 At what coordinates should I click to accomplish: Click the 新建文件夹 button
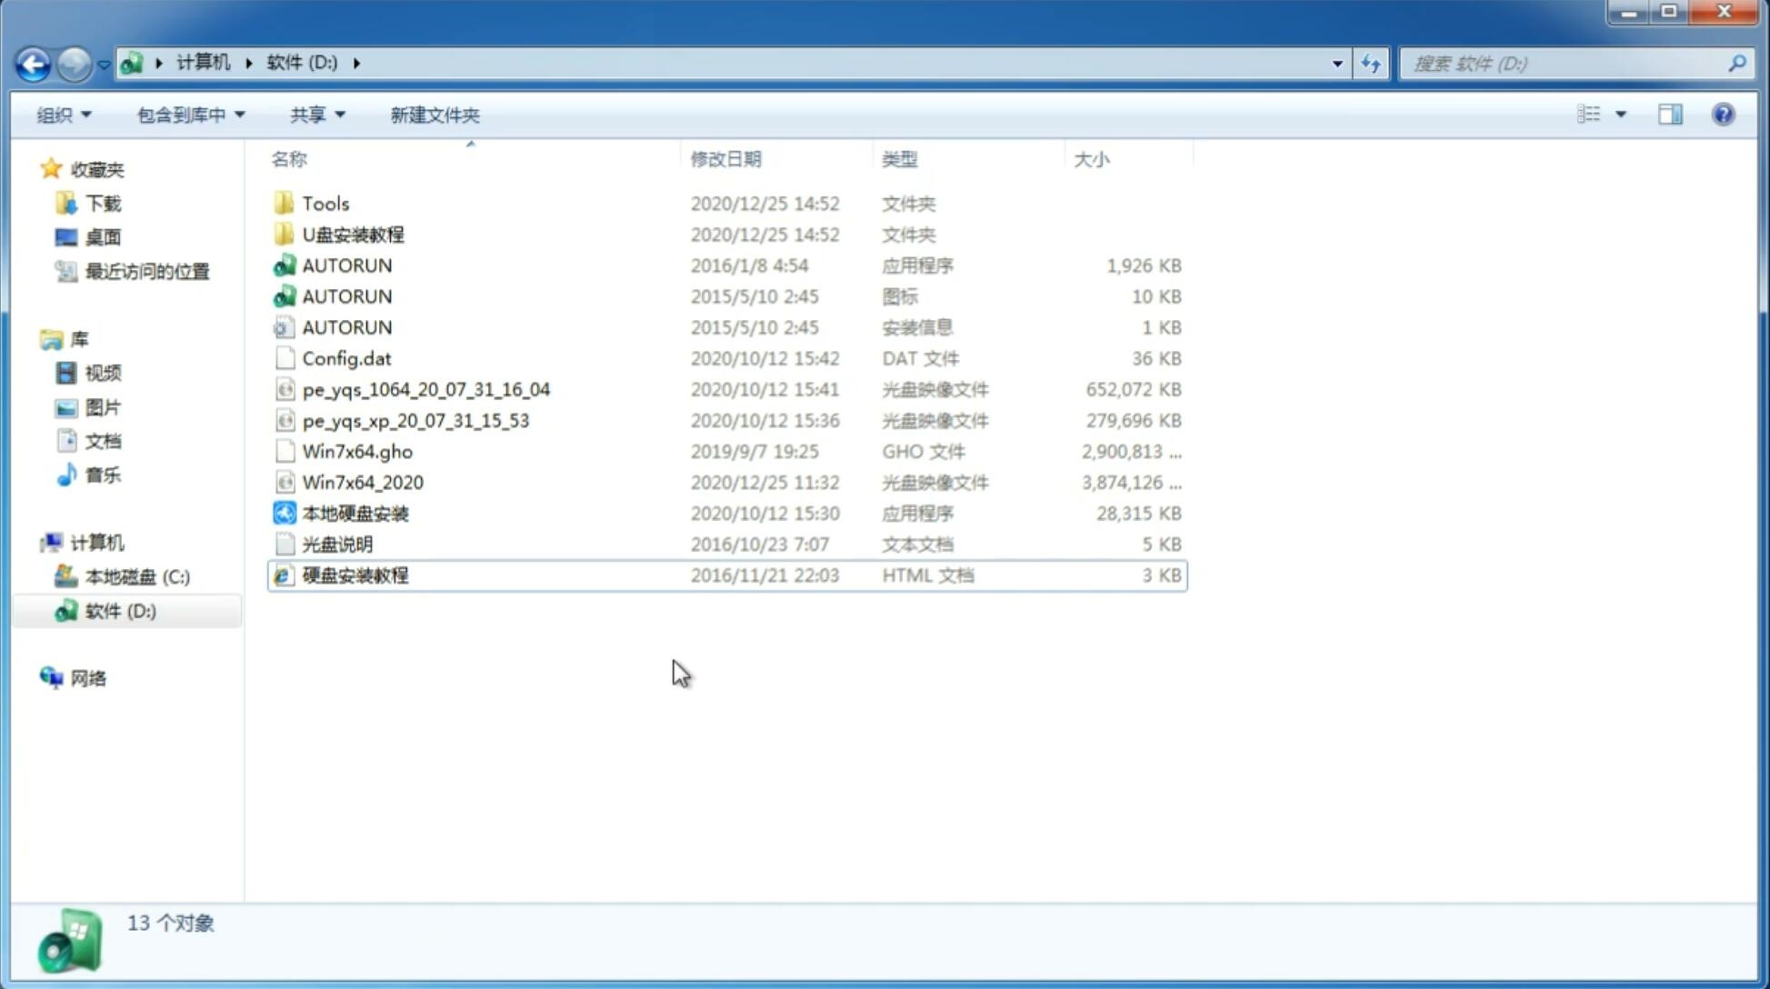coord(435,115)
